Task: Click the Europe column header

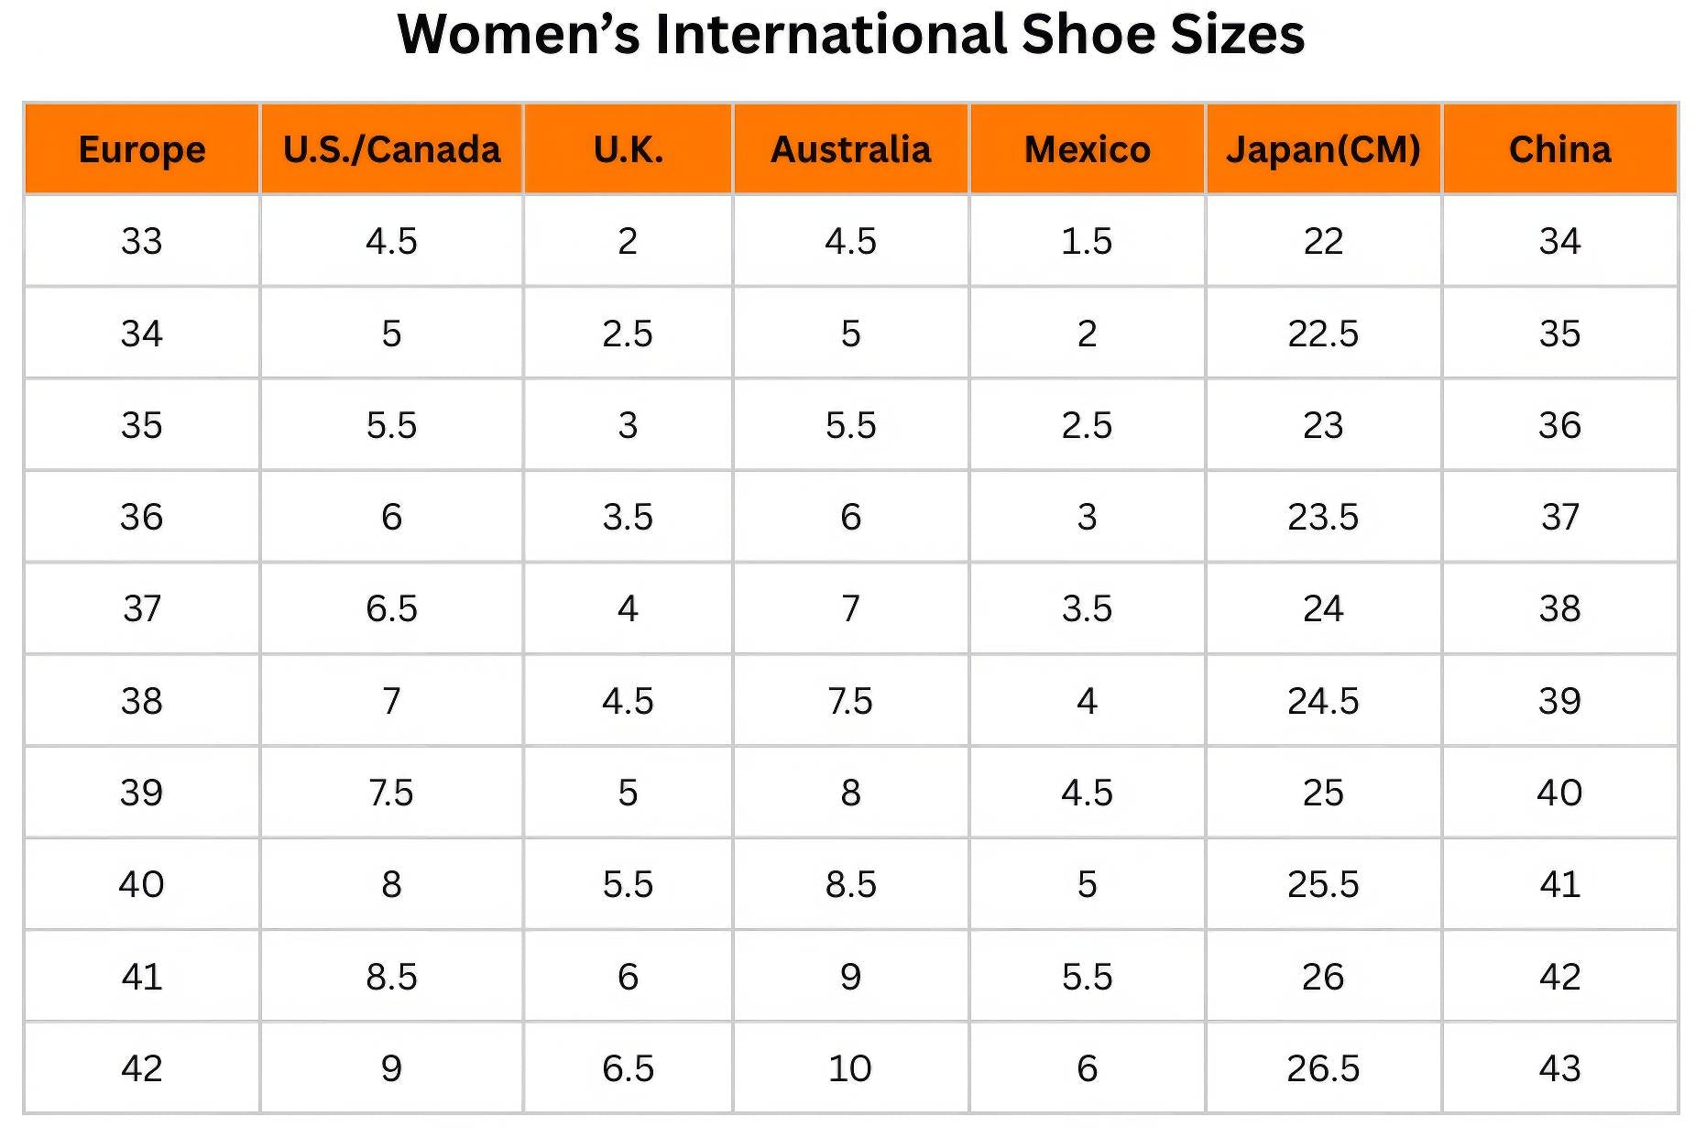Action: coord(142,149)
